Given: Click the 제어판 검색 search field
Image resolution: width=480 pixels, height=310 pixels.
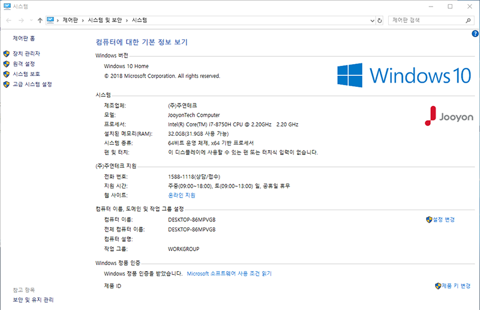Looking at the screenshot, I should (x=426, y=20).
